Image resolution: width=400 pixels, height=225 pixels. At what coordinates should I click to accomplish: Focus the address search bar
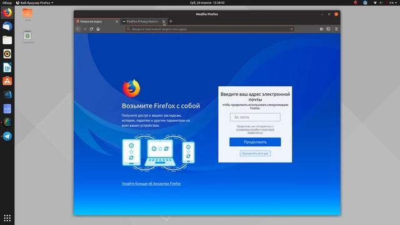(209, 29)
